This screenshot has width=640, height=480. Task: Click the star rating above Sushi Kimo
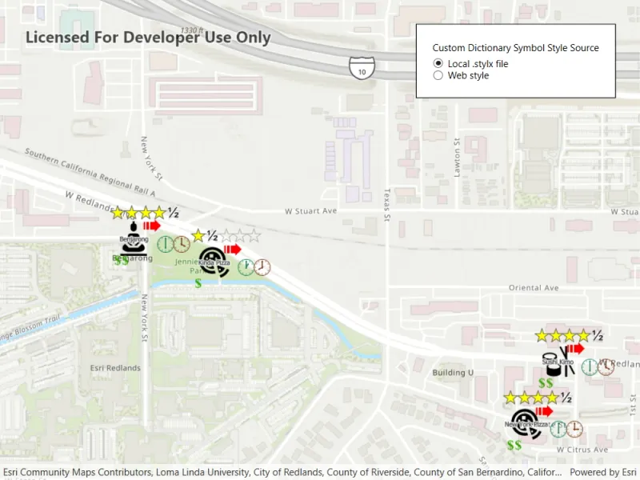pyautogui.click(x=570, y=335)
